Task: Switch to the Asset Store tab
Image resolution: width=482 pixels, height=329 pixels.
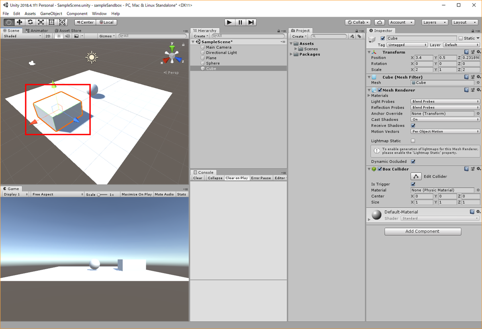Action: click(68, 30)
